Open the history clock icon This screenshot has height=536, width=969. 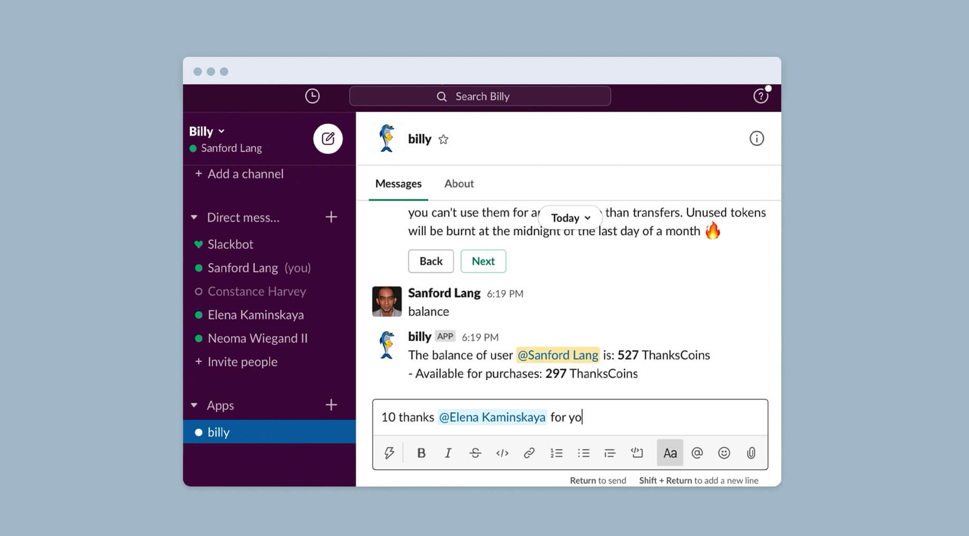tap(312, 96)
